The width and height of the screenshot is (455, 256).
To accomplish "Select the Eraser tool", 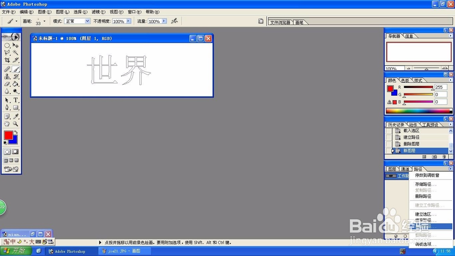I will [7, 84].
